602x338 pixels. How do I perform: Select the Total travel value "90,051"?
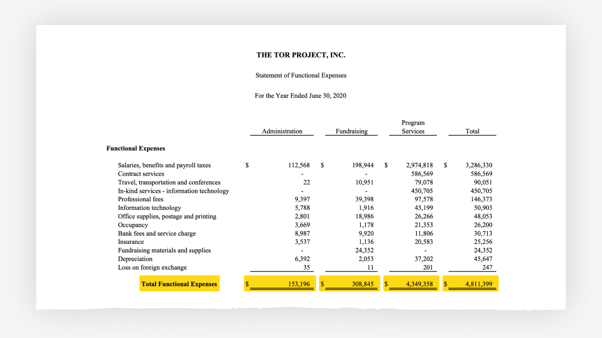pyautogui.click(x=483, y=182)
